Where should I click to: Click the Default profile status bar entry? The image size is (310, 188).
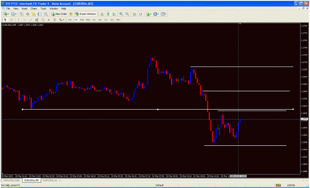pos(159,185)
